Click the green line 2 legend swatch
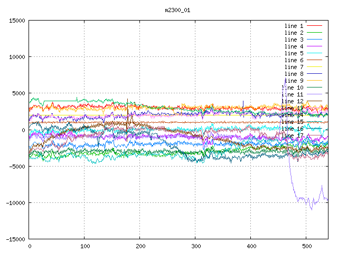The width and height of the screenshot is (338, 253). pyautogui.click(x=314, y=33)
